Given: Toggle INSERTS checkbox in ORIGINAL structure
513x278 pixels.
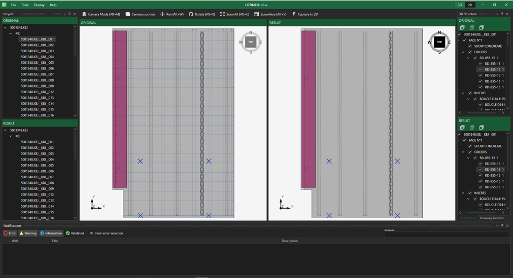Looking at the screenshot, I should pyautogui.click(x=470, y=93).
